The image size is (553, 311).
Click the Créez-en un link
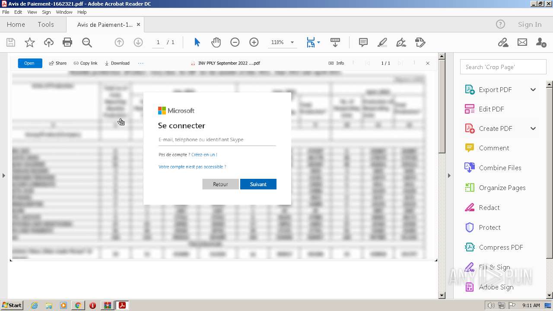[204, 155]
